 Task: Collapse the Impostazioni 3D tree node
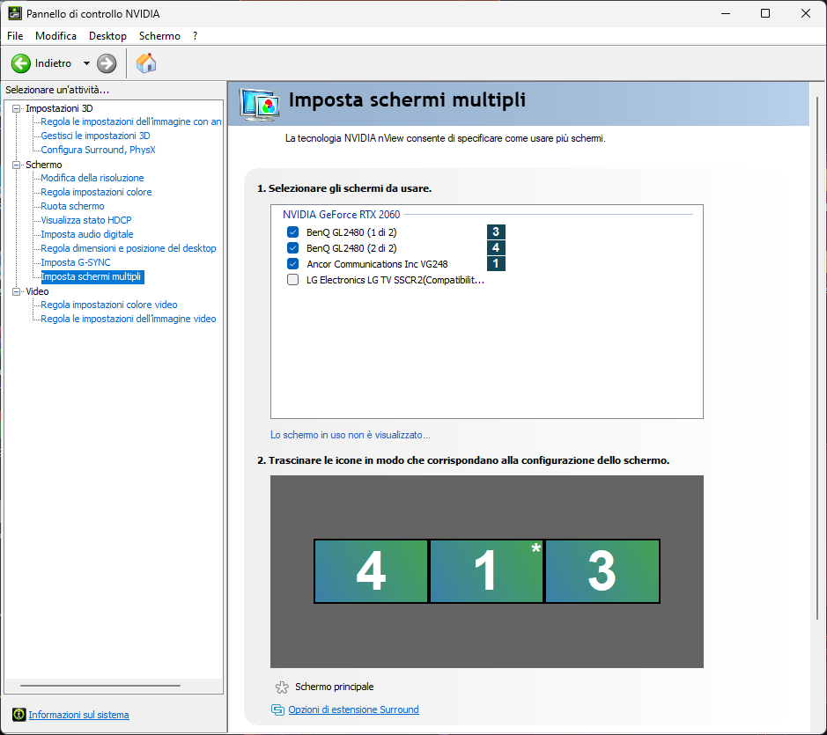[17, 108]
